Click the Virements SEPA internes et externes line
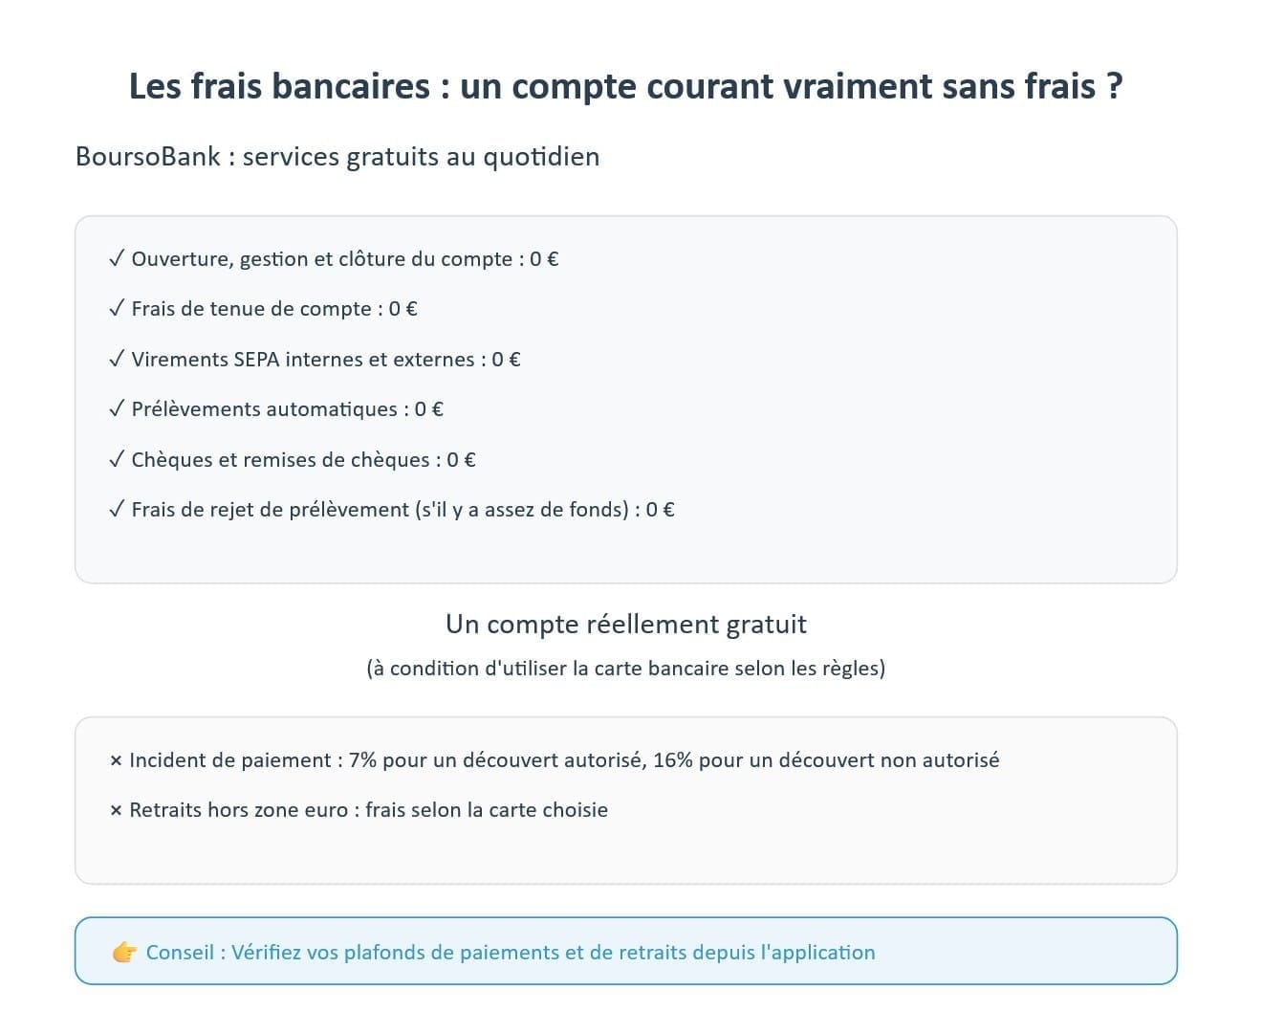Screen dimensions: 1262x1033 326,360
